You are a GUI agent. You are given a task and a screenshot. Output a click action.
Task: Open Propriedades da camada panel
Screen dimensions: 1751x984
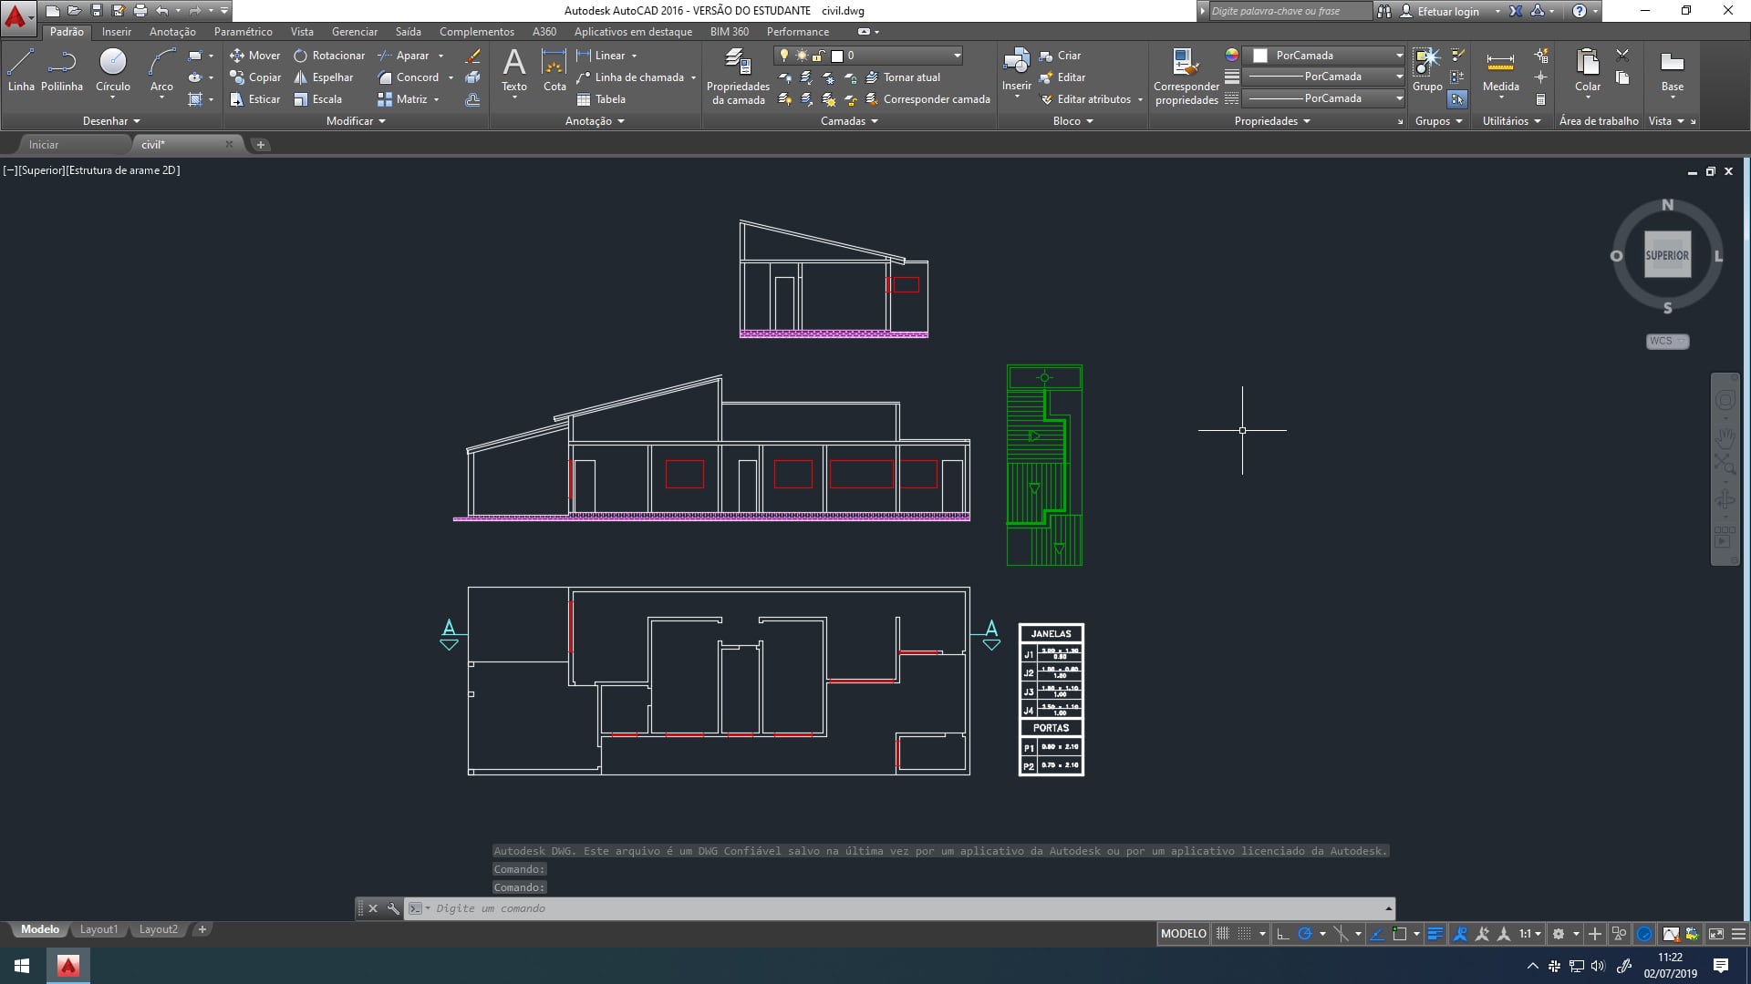pyautogui.click(x=738, y=77)
